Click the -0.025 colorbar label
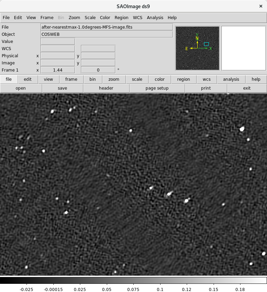 pyautogui.click(x=27, y=289)
